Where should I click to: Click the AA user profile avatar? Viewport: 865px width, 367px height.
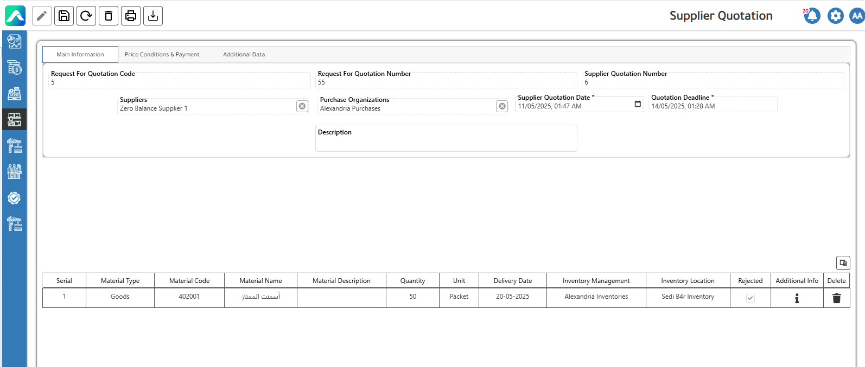(857, 16)
